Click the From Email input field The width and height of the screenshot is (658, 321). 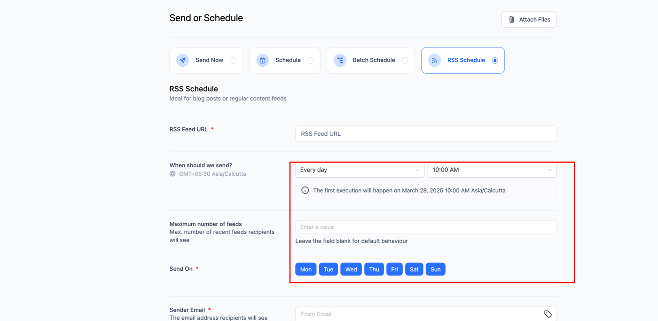[x=418, y=314]
